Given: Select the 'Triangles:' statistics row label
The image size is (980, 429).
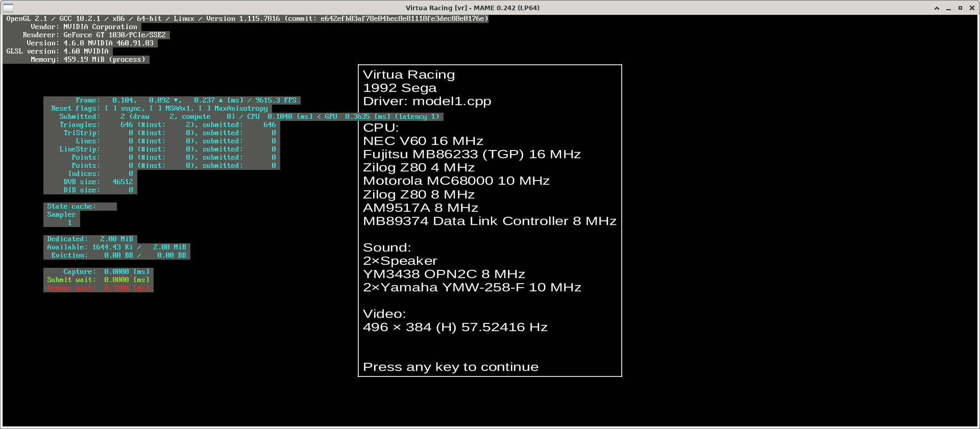Looking at the screenshot, I should [x=80, y=125].
